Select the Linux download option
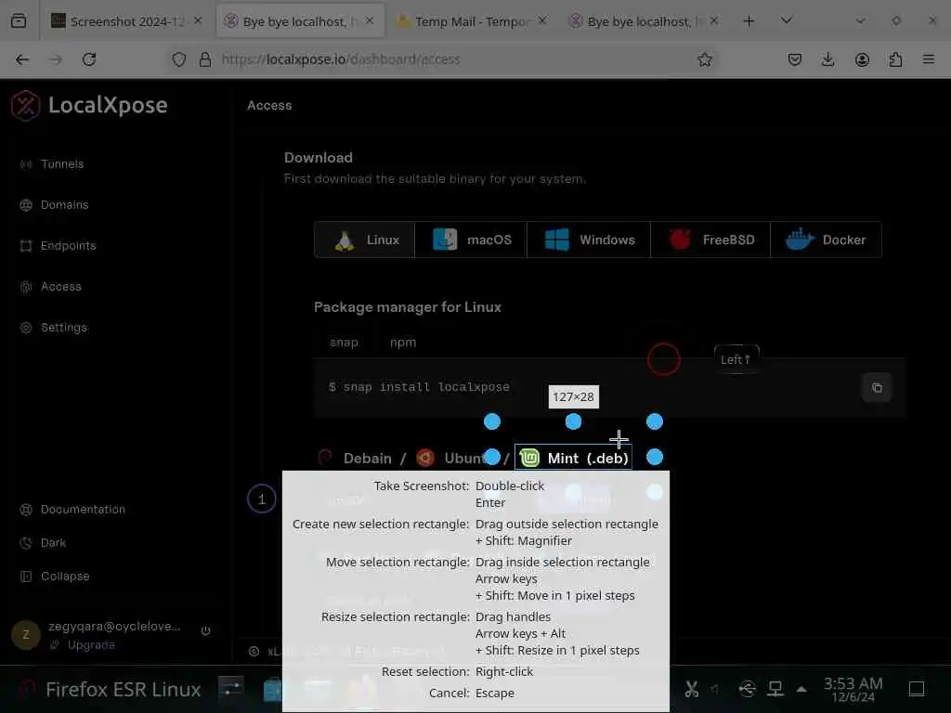The image size is (951, 713). (x=365, y=240)
